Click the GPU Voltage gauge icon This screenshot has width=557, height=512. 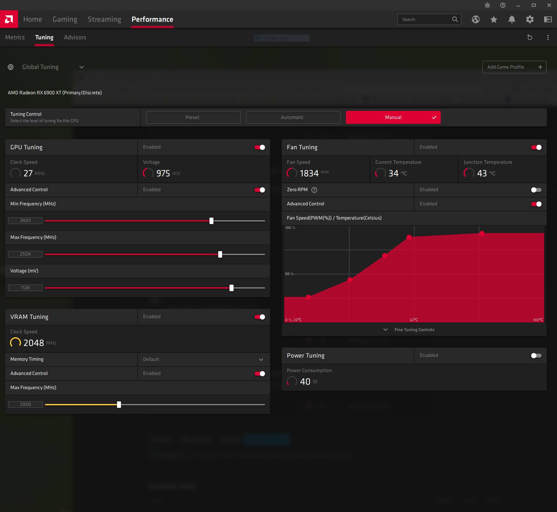(148, 173)
